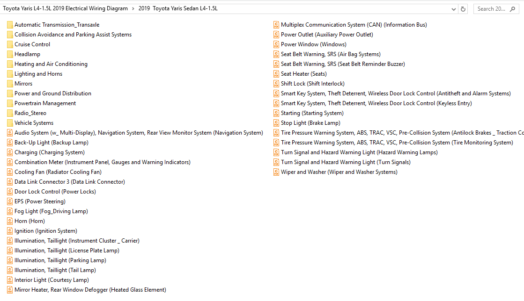Expand the breadcrumb chevron after Electrical Wiring Diagram
Image resolution: width=524 pixels, height=301 pixels.
(133, 9)
